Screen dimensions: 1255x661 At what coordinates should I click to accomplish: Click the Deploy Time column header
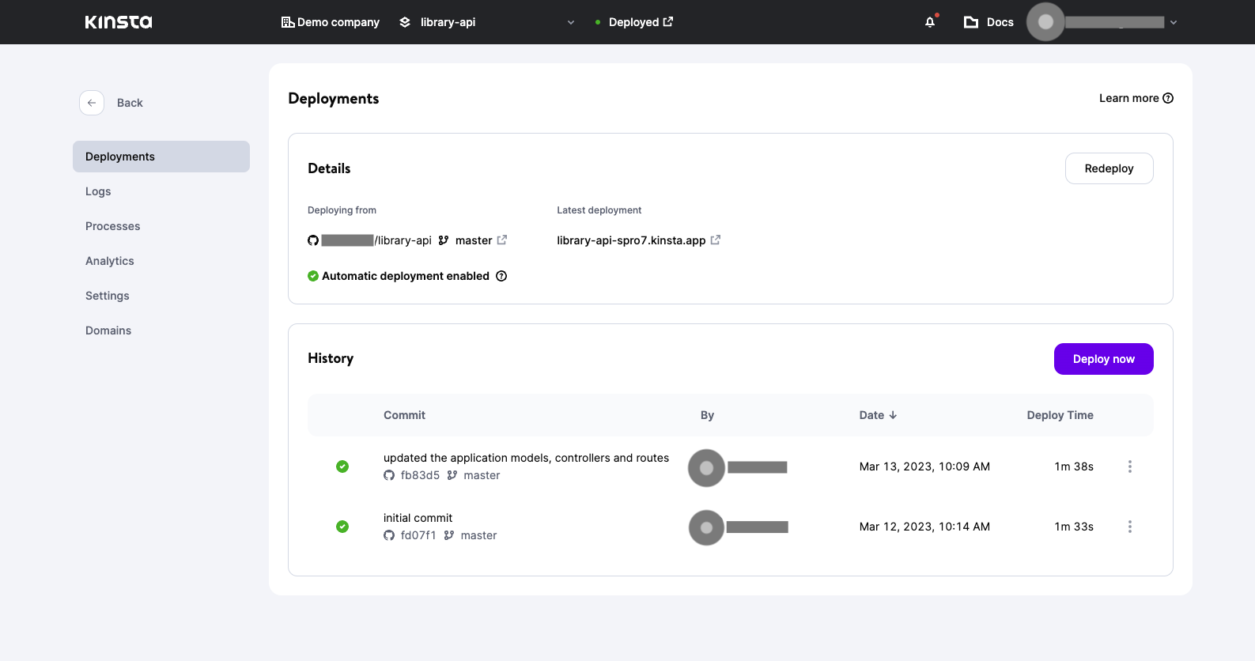point(1060,415)
